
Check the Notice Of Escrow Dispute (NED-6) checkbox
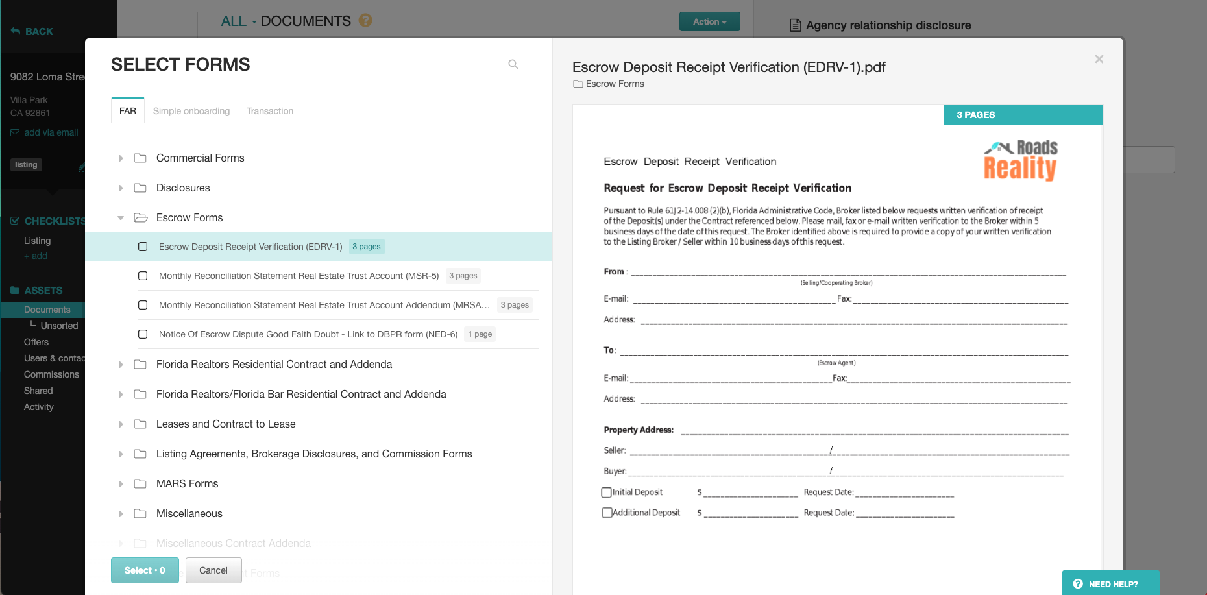pyautogui.click(x=143, y=334)
